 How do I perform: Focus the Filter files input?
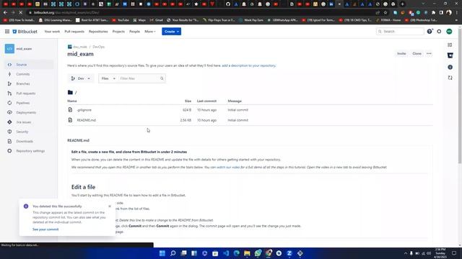tap(139, 78)
